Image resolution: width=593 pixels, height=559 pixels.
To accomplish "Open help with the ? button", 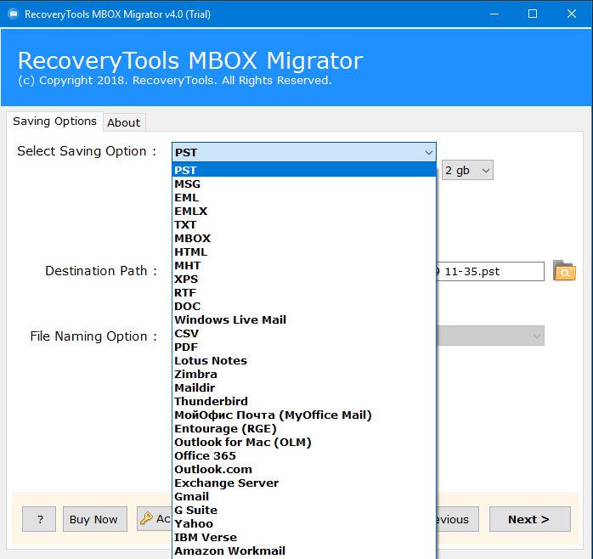I will point(39,519).
